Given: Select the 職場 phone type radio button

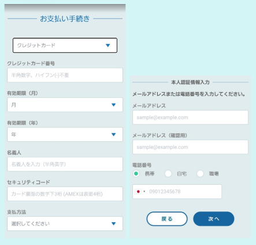Looking at the screenshot, I should [200, 174].
